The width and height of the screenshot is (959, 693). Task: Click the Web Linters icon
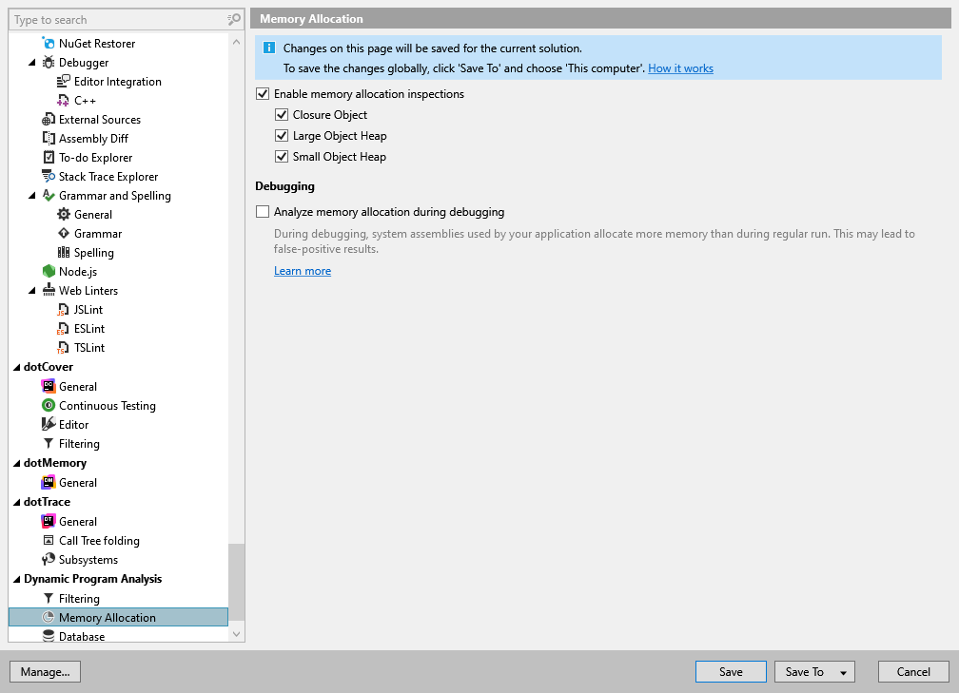coord(49,290)
